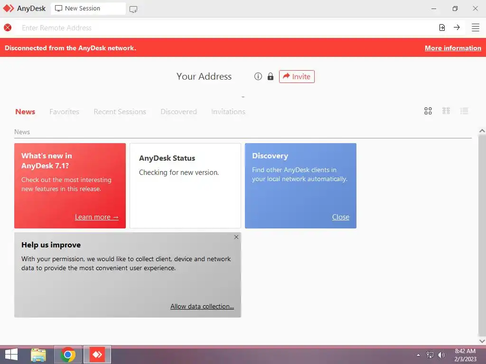Click the Enter Remote Address field
The width and height of the screenshot is (486, 364).
tap(226, 27)
